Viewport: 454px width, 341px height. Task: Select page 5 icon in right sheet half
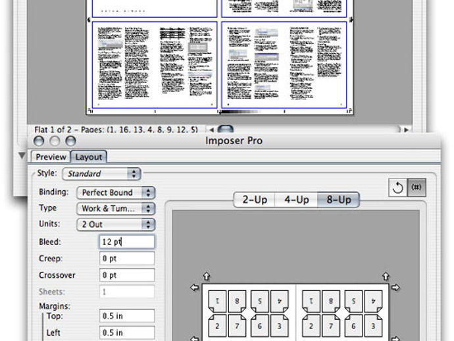[353, 301]
